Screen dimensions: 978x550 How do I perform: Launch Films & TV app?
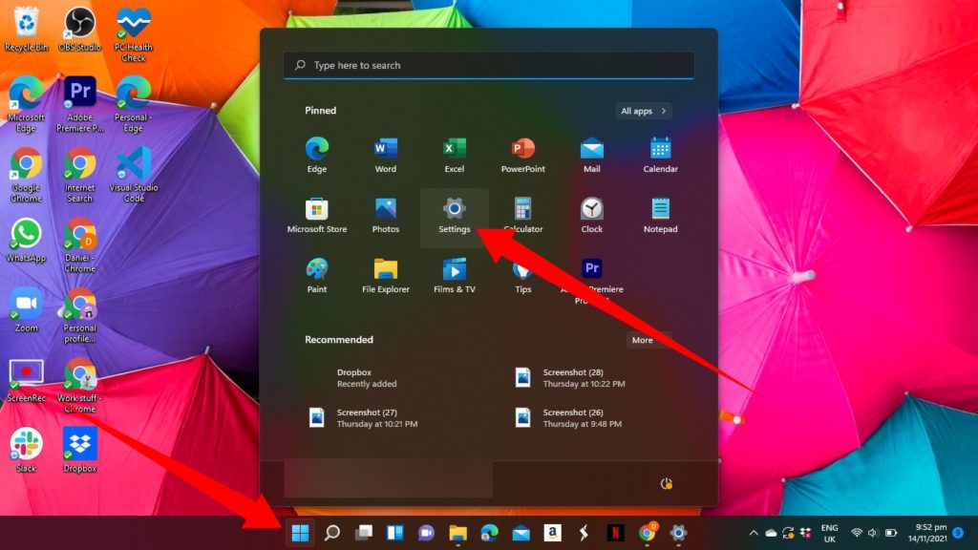pos(454,275)
